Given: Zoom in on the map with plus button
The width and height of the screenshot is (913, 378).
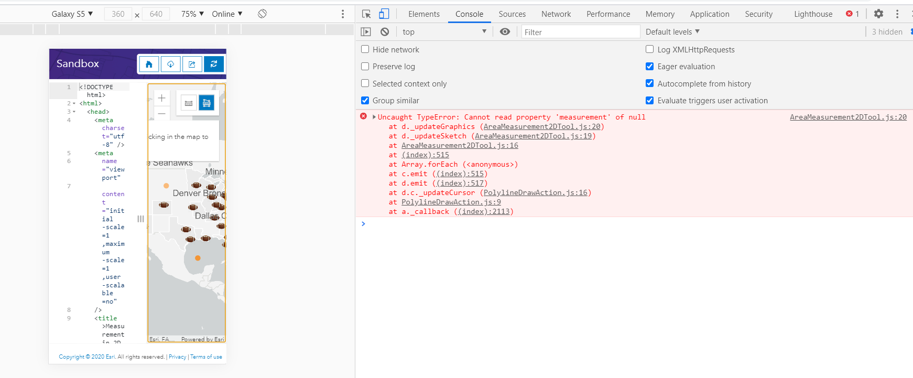Looking at the screenshot, I should (162, 98).
